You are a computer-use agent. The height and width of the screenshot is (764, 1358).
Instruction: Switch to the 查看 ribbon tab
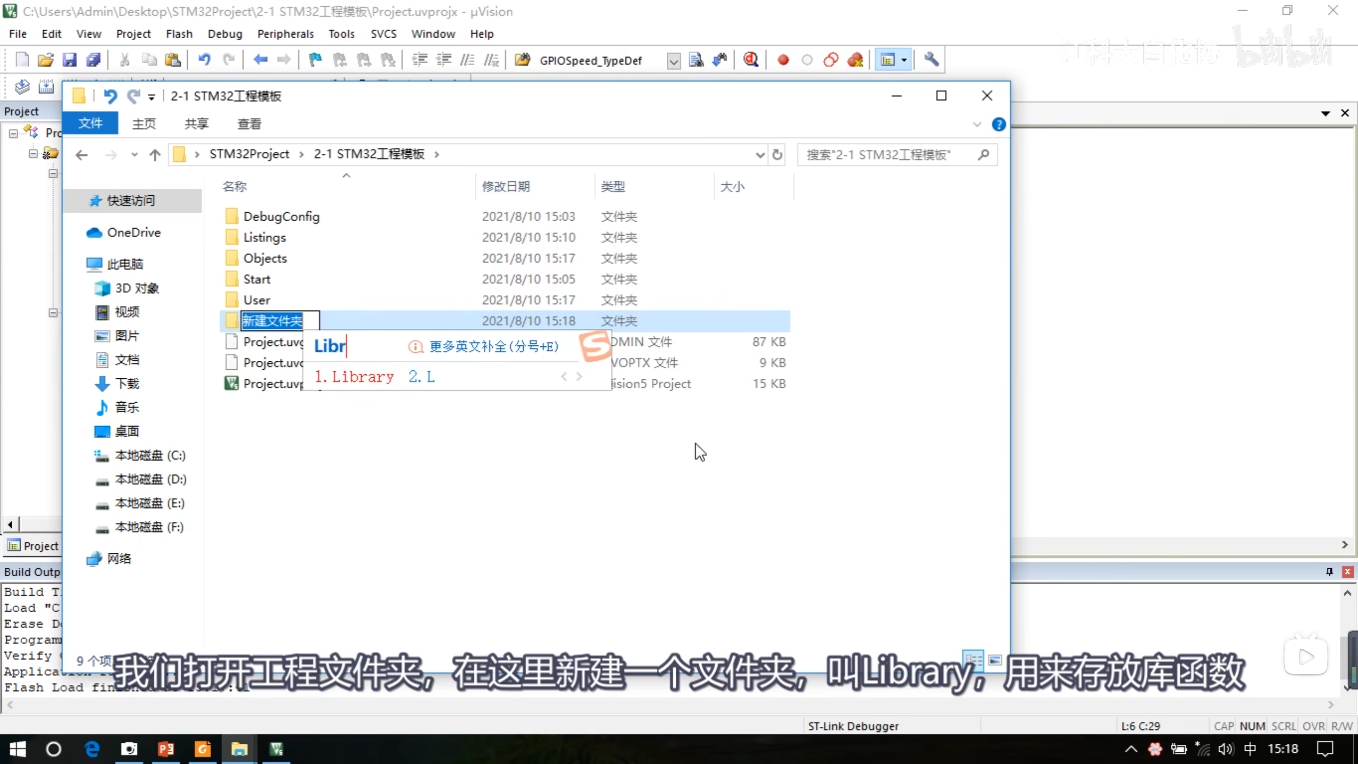coord(249,124)
